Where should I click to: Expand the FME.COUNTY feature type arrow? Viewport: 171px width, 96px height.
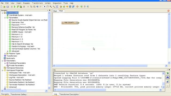click(x=63, y=23)
